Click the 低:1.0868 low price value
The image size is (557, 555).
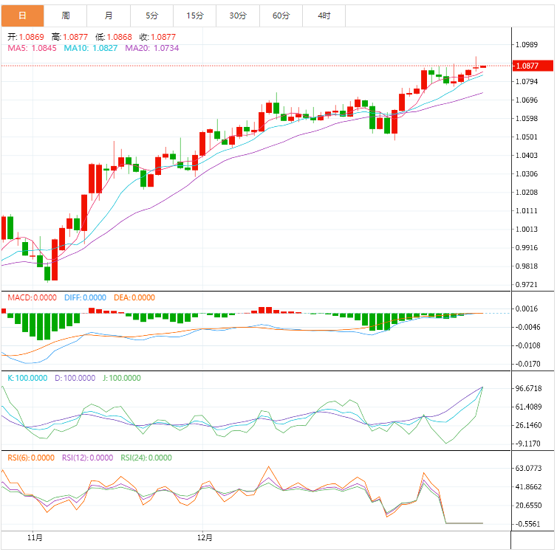114,37
